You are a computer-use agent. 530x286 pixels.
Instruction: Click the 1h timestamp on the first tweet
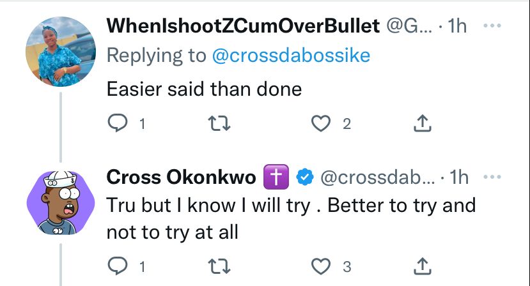[457, 26]
